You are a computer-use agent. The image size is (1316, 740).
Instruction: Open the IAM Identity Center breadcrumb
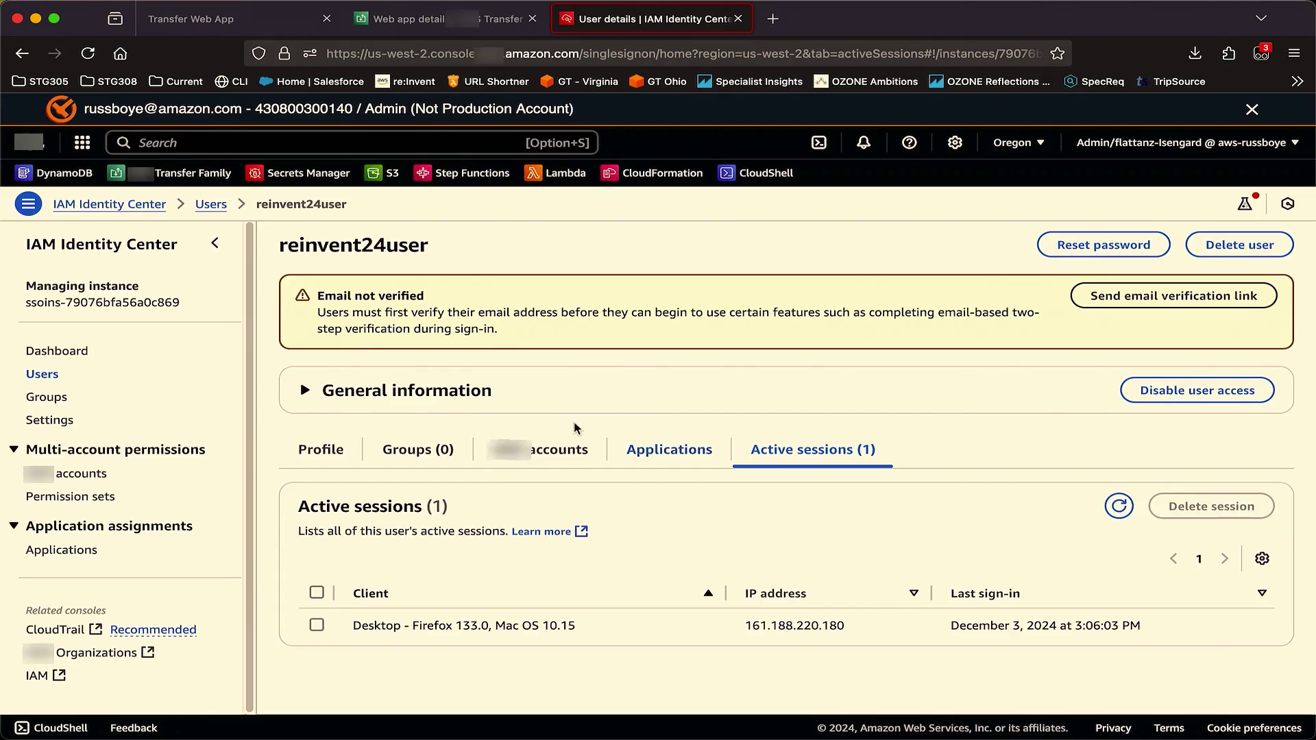[x=109, y=203]
